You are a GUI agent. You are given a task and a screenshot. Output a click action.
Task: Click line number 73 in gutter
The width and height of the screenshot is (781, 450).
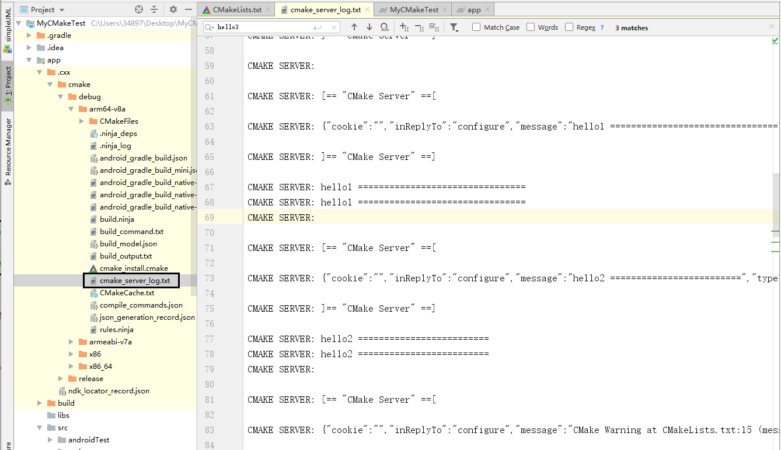210,278
